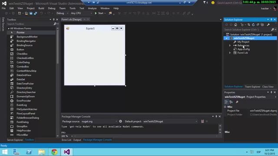Screen dimensions: 278x156
Task: Click the Package source settings gear icon
Action: tap(121, 121)
